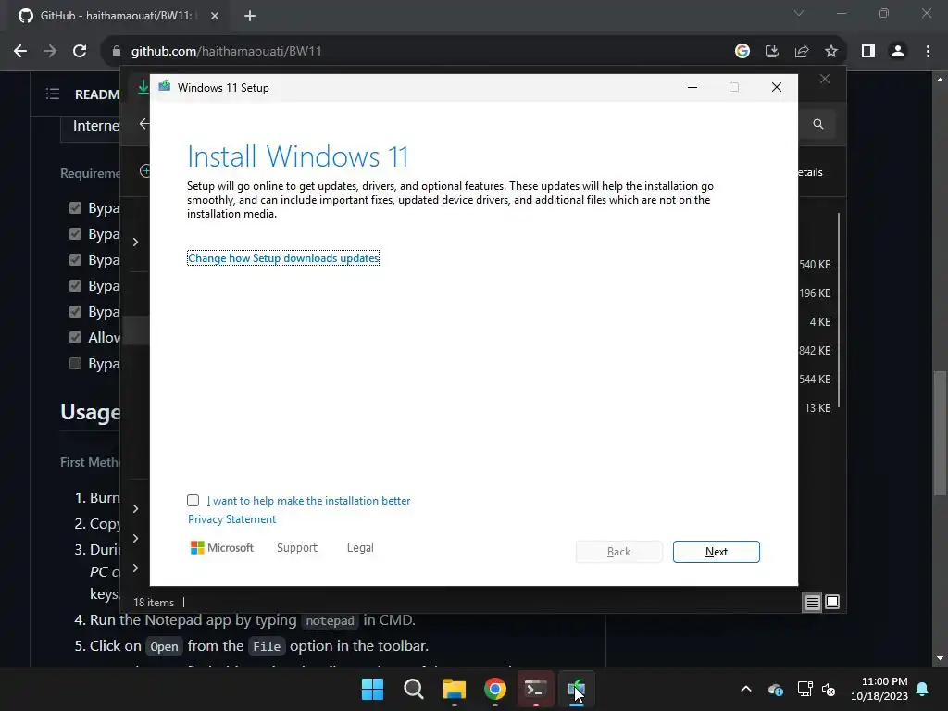Screen dimensions: 948x711
Task: Tick the help make installation better checkbox
Action: coord(193,500)
